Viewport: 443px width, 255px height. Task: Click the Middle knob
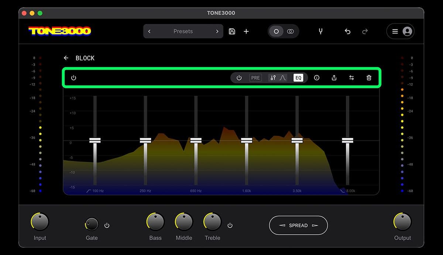point(184,222)
